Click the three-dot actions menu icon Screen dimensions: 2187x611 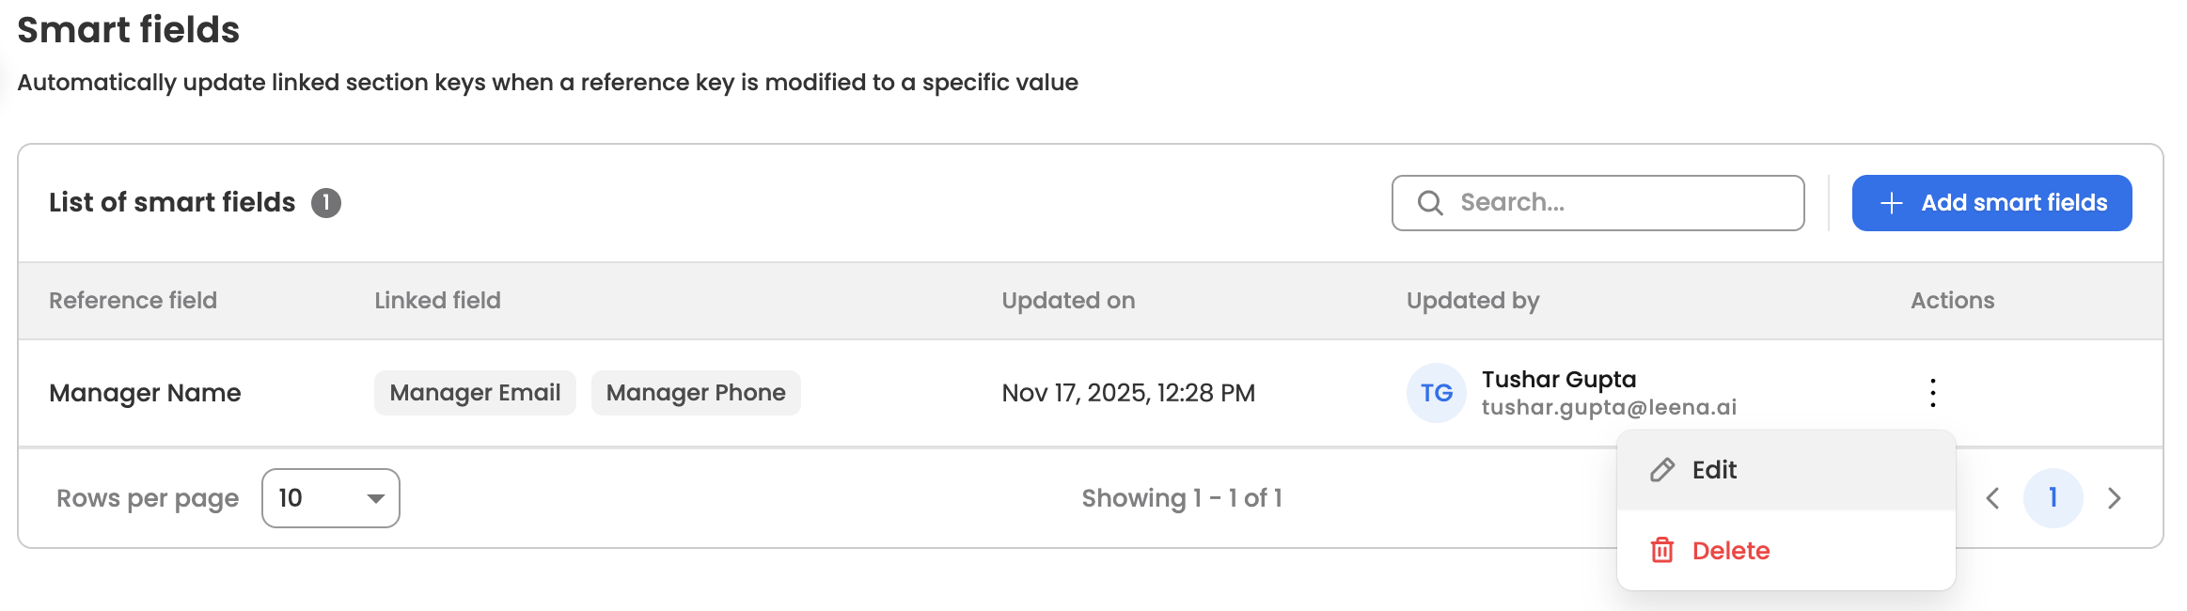1932,393
